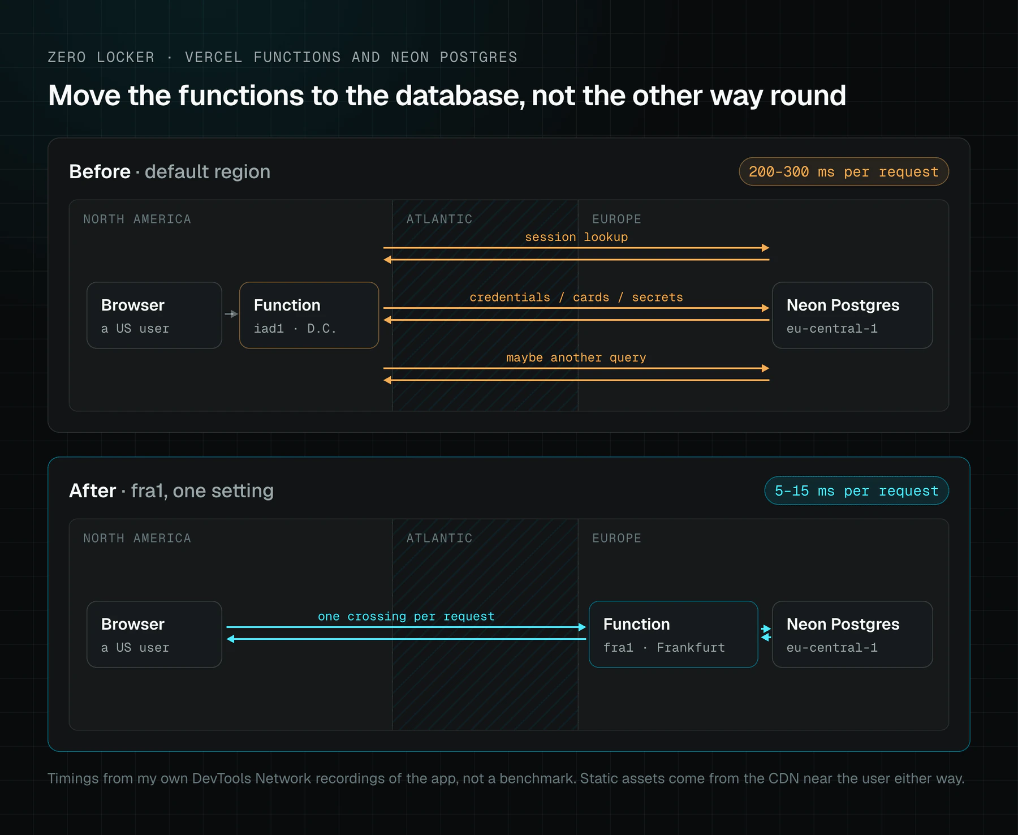Click the 'After · fra1, one setting' heading
The image size is (1018, 835).
pyautogui.click(x=171, y=490)
